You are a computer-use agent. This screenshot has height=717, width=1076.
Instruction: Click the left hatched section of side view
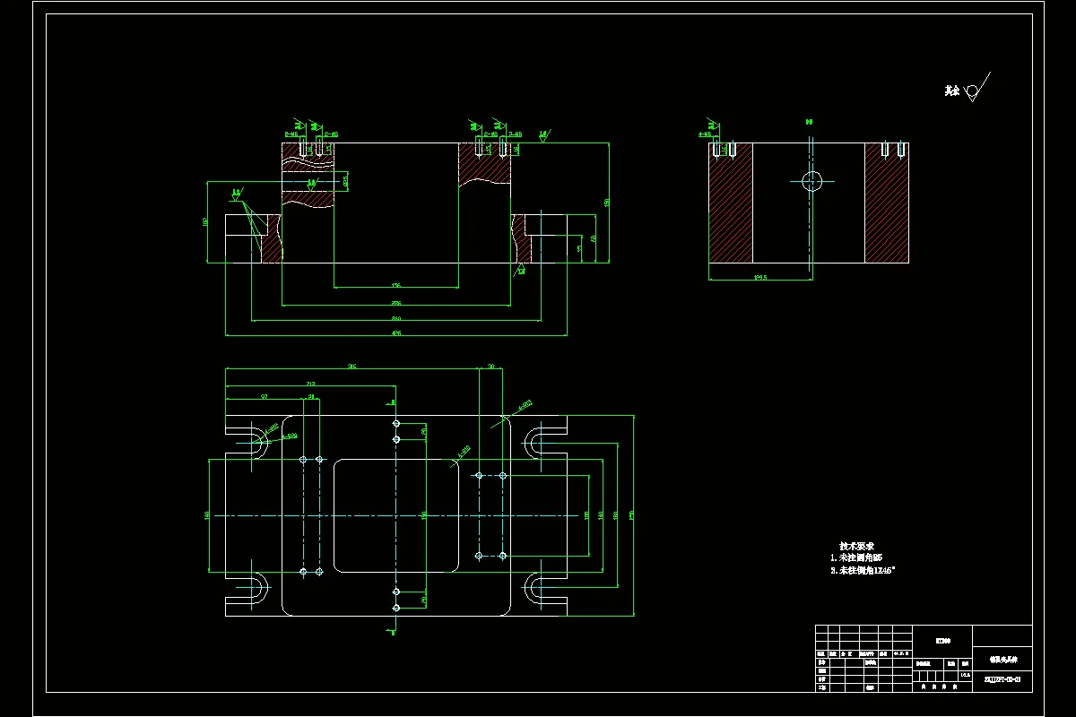pos(730,203)
